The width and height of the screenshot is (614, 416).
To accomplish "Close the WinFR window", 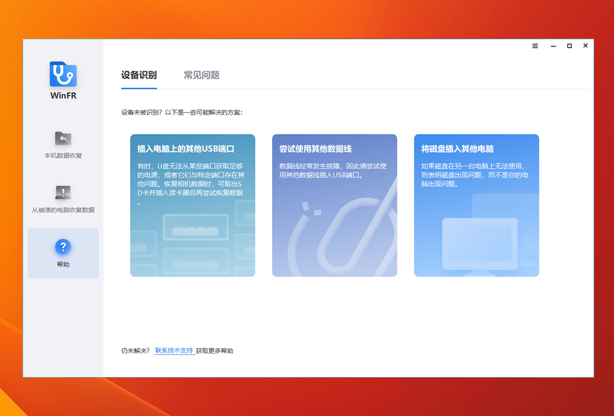I will 585,46.
